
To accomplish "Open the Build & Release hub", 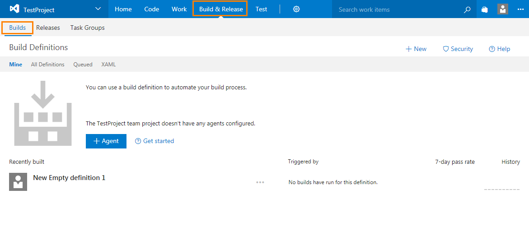I will (x=221, y=9).
